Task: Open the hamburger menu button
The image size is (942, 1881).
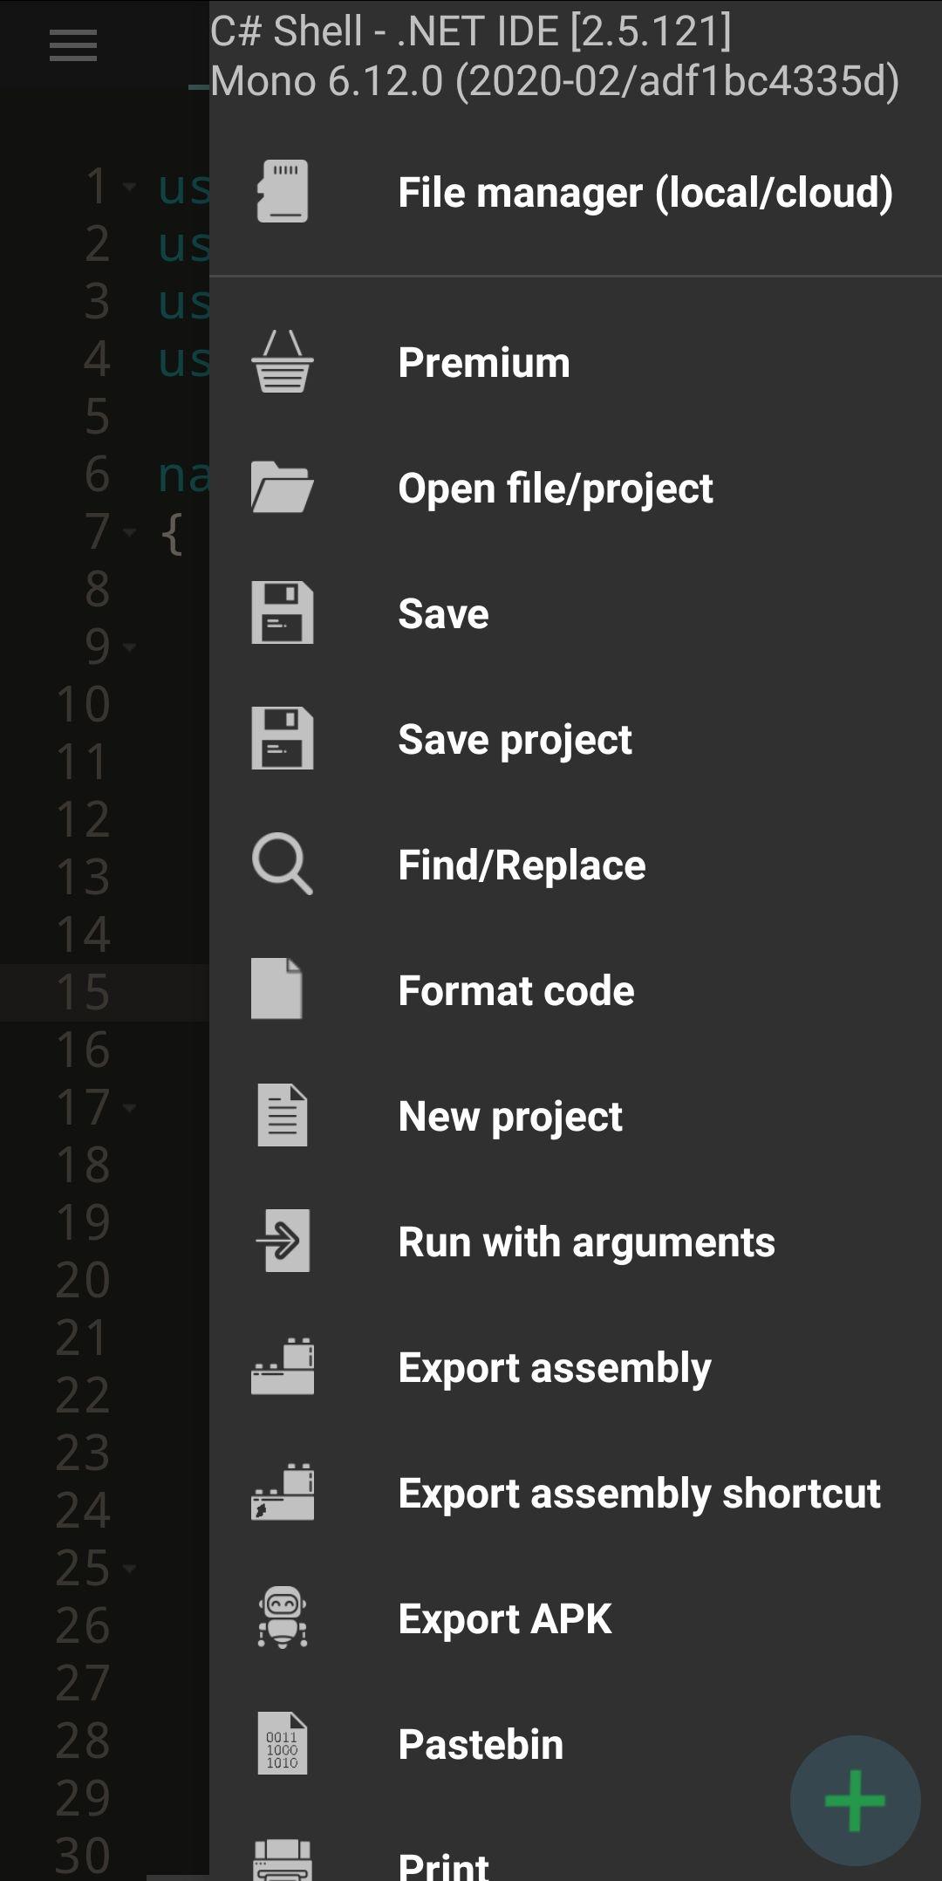Action: (x=73, y=45)
